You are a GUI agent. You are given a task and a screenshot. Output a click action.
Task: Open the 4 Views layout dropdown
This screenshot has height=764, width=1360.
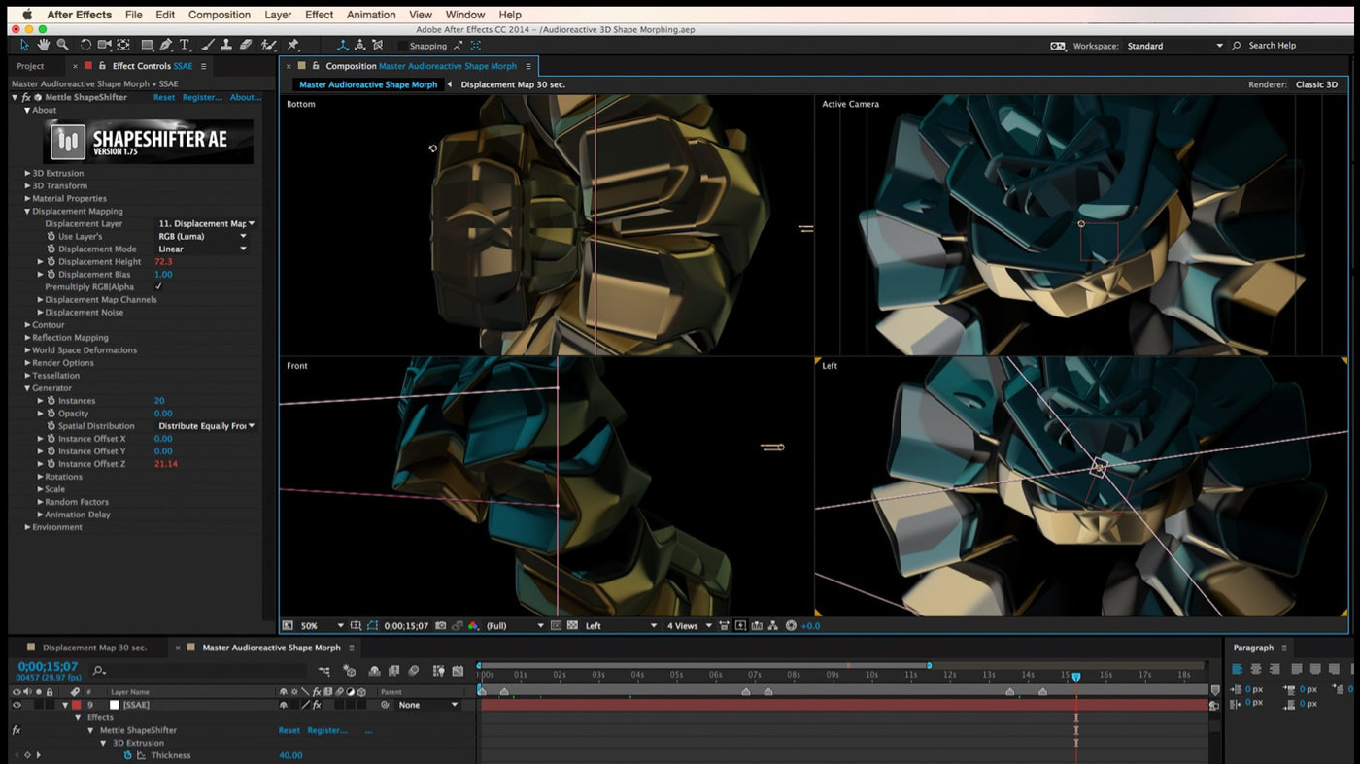coord(689,626)
